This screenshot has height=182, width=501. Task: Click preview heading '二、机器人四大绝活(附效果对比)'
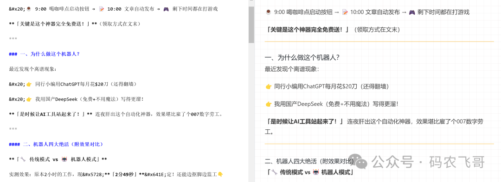309,162
